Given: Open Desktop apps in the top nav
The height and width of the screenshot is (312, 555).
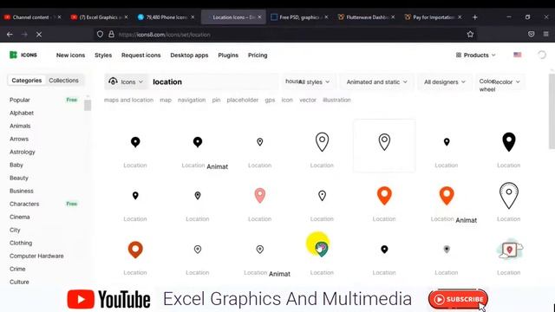Looking at the screenshot, I should [x=189, y=55].
